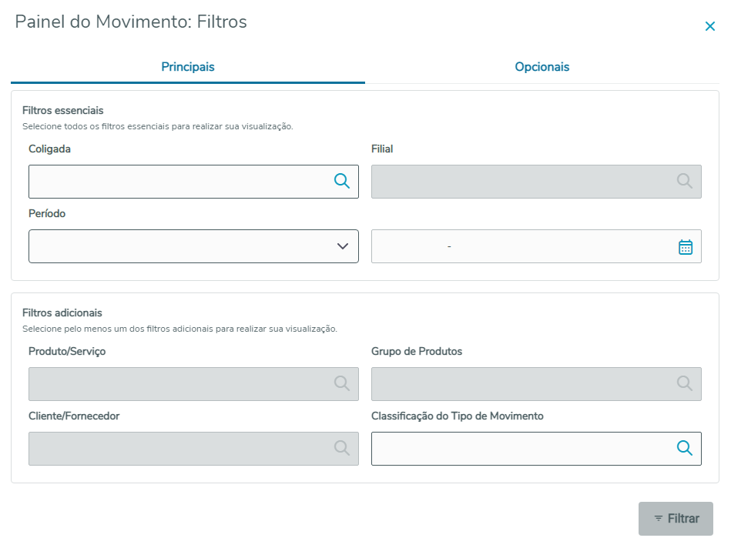Click the Grupo de Produtos search icon
The width and height of the screenshot is (731, 558).
pos(685,383)
